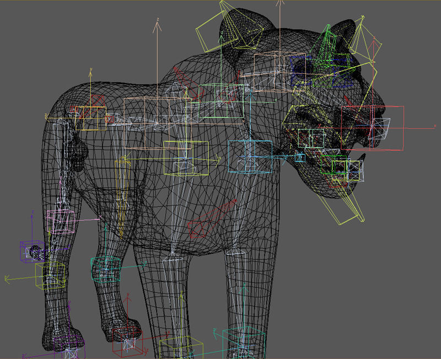
Task: Select the yellow-green box helper at the belly
Action: pos(186,159)
